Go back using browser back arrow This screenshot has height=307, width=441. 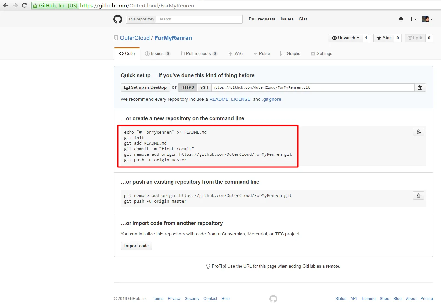(x=6, y=6)
